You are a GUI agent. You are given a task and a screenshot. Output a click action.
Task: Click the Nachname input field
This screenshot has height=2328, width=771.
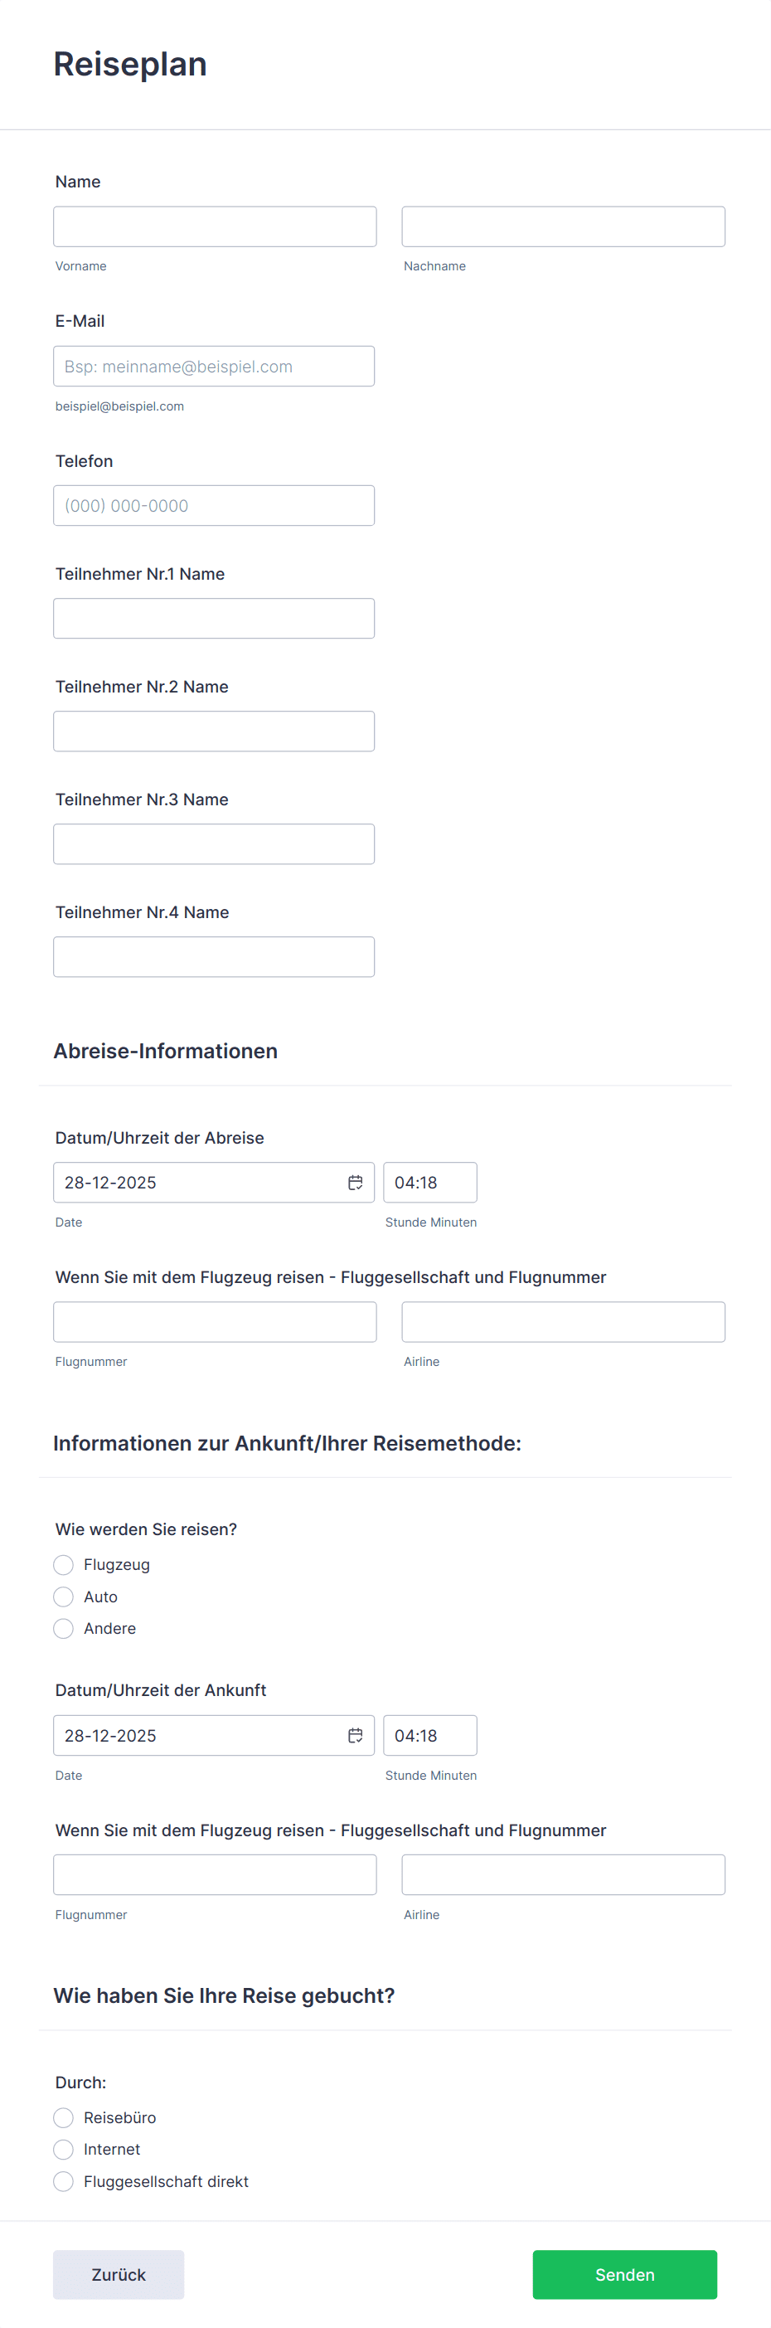pos(562,225)
